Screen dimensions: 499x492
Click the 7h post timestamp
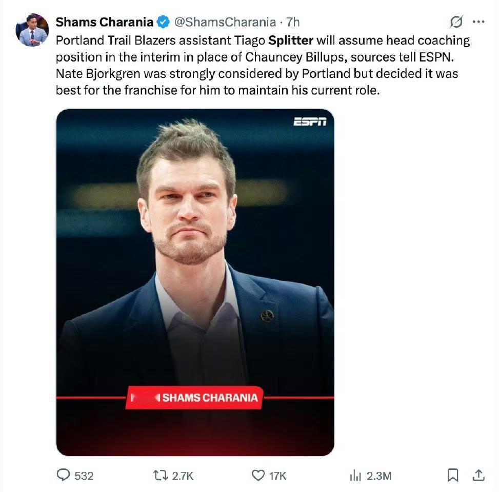[x=293, y=22]
